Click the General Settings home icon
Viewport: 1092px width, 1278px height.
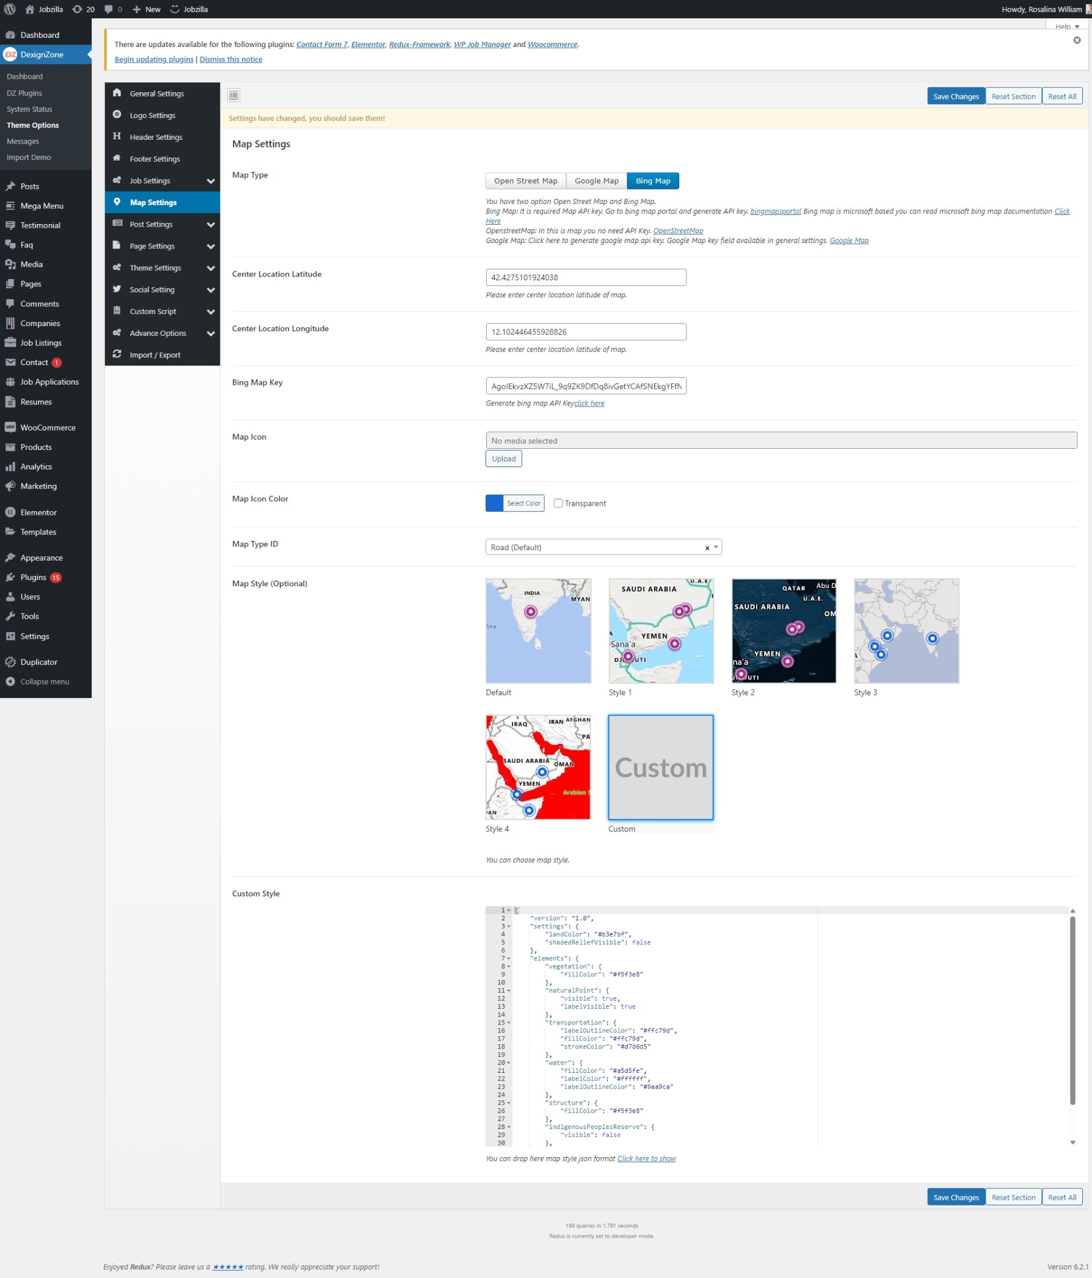[x=117, y=93]
